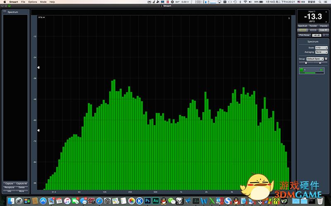
Task: Open the Options menu
Action: pos(32,2)
